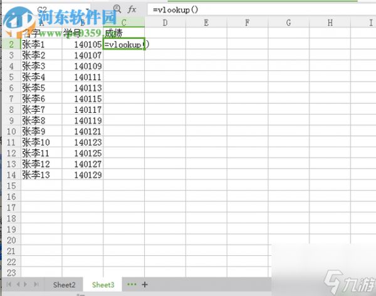Click cell with value 140107
The image size is (376, 296).
(x=83, y=55)
